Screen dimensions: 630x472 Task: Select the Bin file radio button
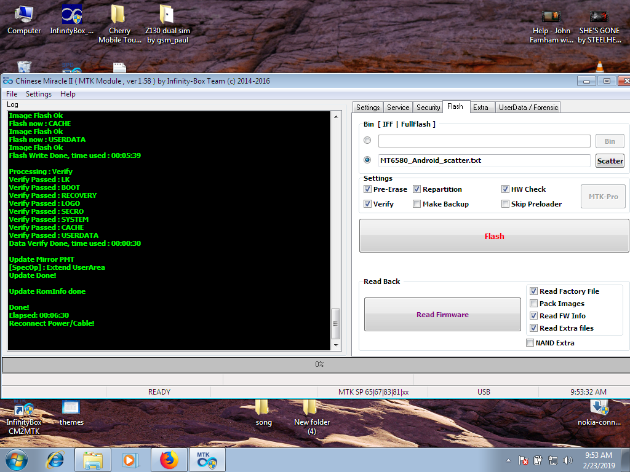(367, 140)
